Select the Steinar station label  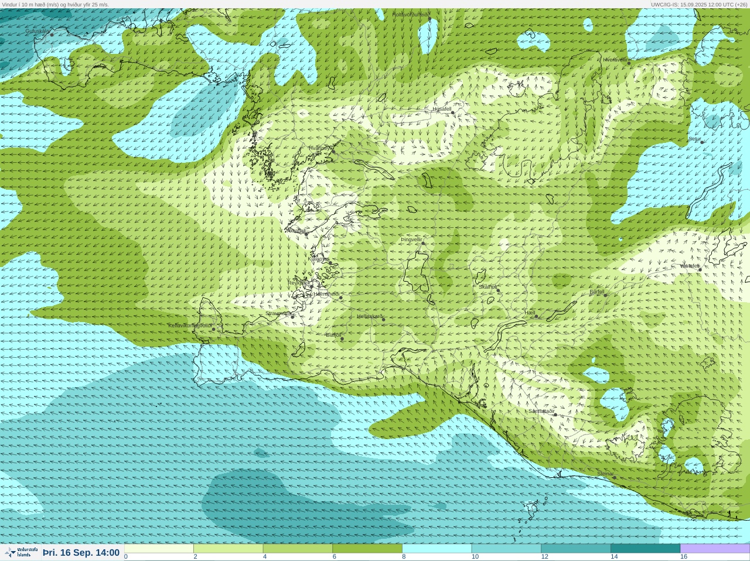(x=605, y=474)
